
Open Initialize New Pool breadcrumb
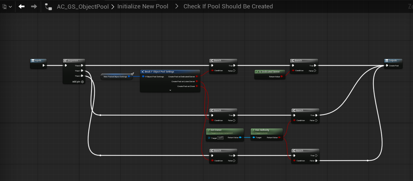143,6
